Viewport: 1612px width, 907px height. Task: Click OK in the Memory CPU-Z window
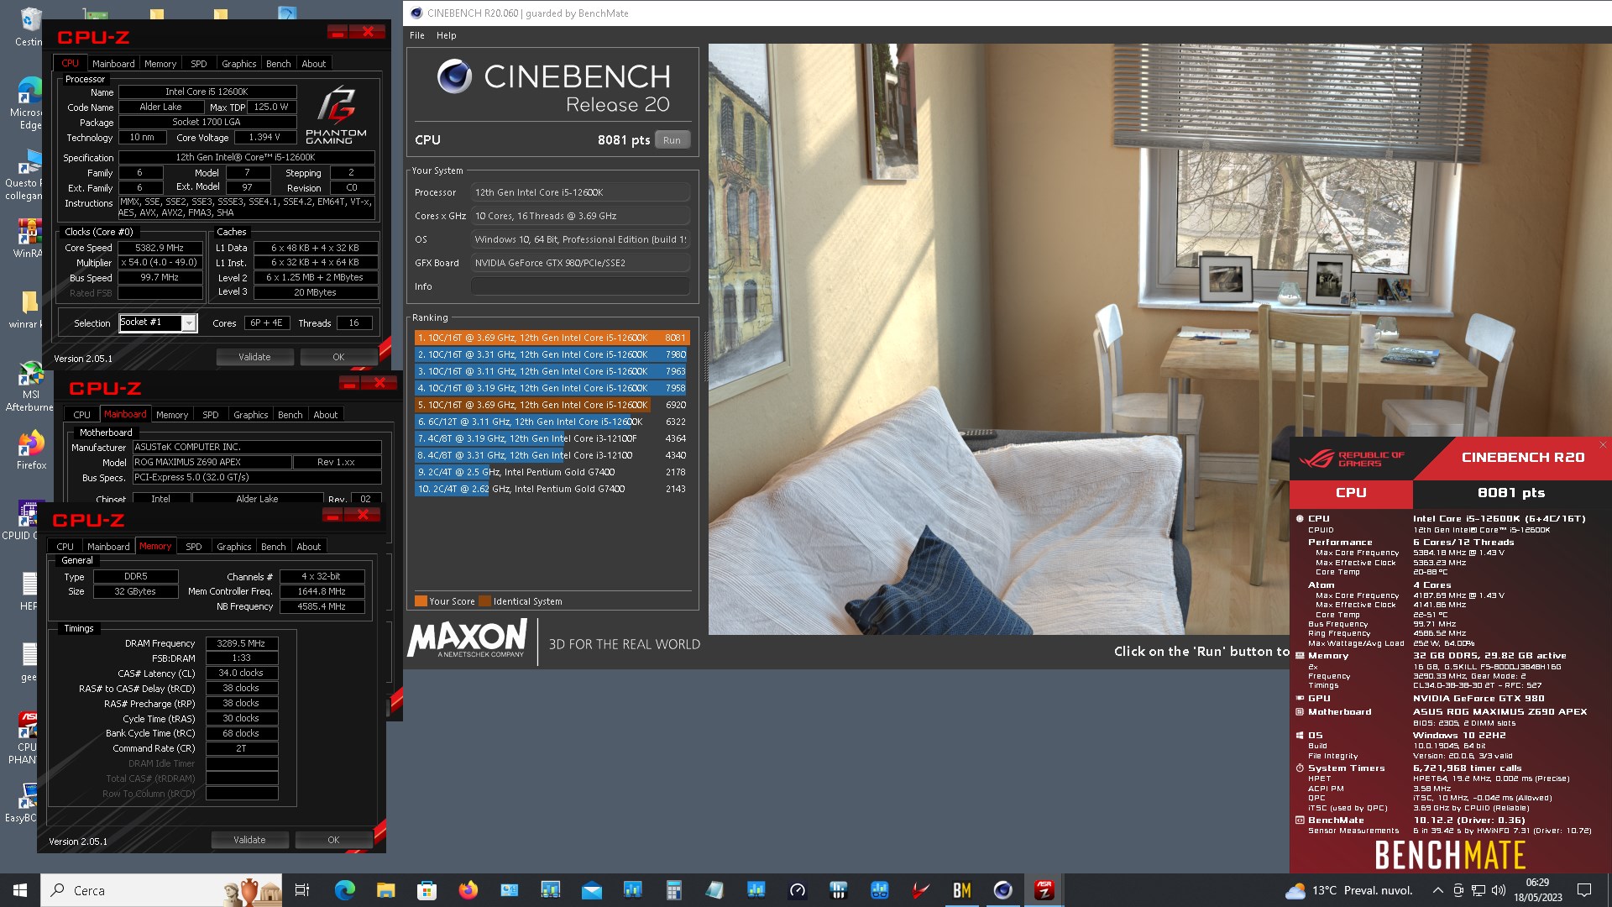tap(333, 840)
